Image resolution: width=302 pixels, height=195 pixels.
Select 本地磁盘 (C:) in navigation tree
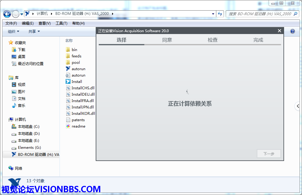(x=29, y=127)
